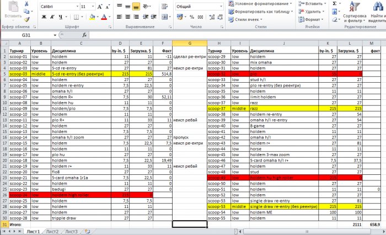
Task: Switch to the Лист2 sheet tab
Action: click(52, 231)
